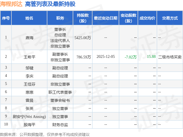Click the 数据来源 disclaimer footer text
Viewport: 183px width, 137px height.
point(45,134)
